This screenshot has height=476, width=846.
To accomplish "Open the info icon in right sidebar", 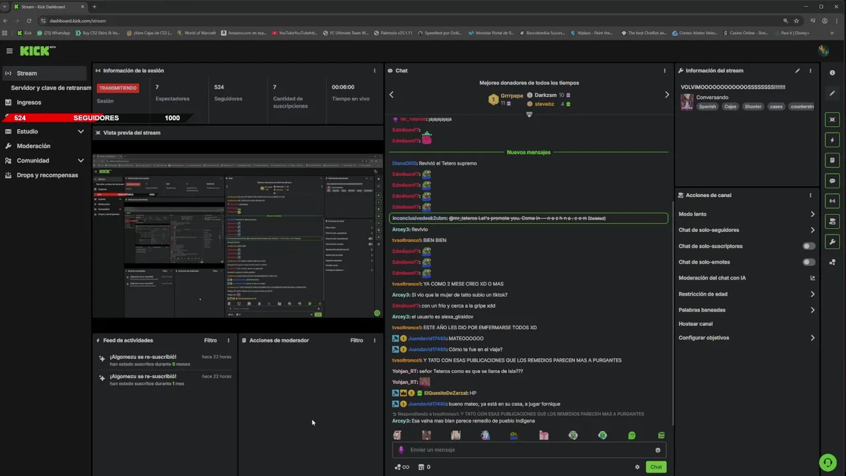I will pyautogui.click(x=832, y=73).
